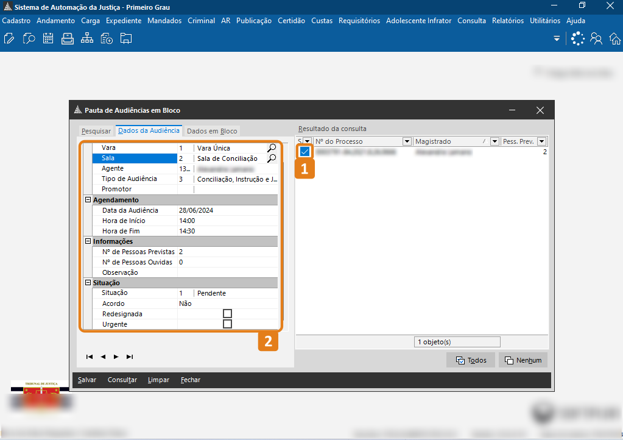This screenshot has height=440, width=623.
Task: Enable the Urgente checkbox
Action: [227, 324]
